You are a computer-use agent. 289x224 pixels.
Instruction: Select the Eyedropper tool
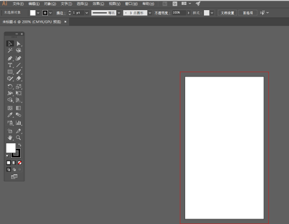click(10, 115)
